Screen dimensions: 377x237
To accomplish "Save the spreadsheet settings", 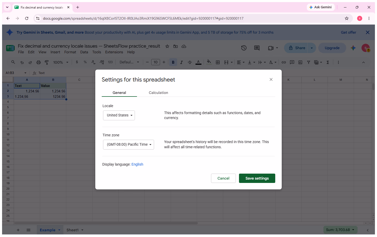I will pos(257,178).
